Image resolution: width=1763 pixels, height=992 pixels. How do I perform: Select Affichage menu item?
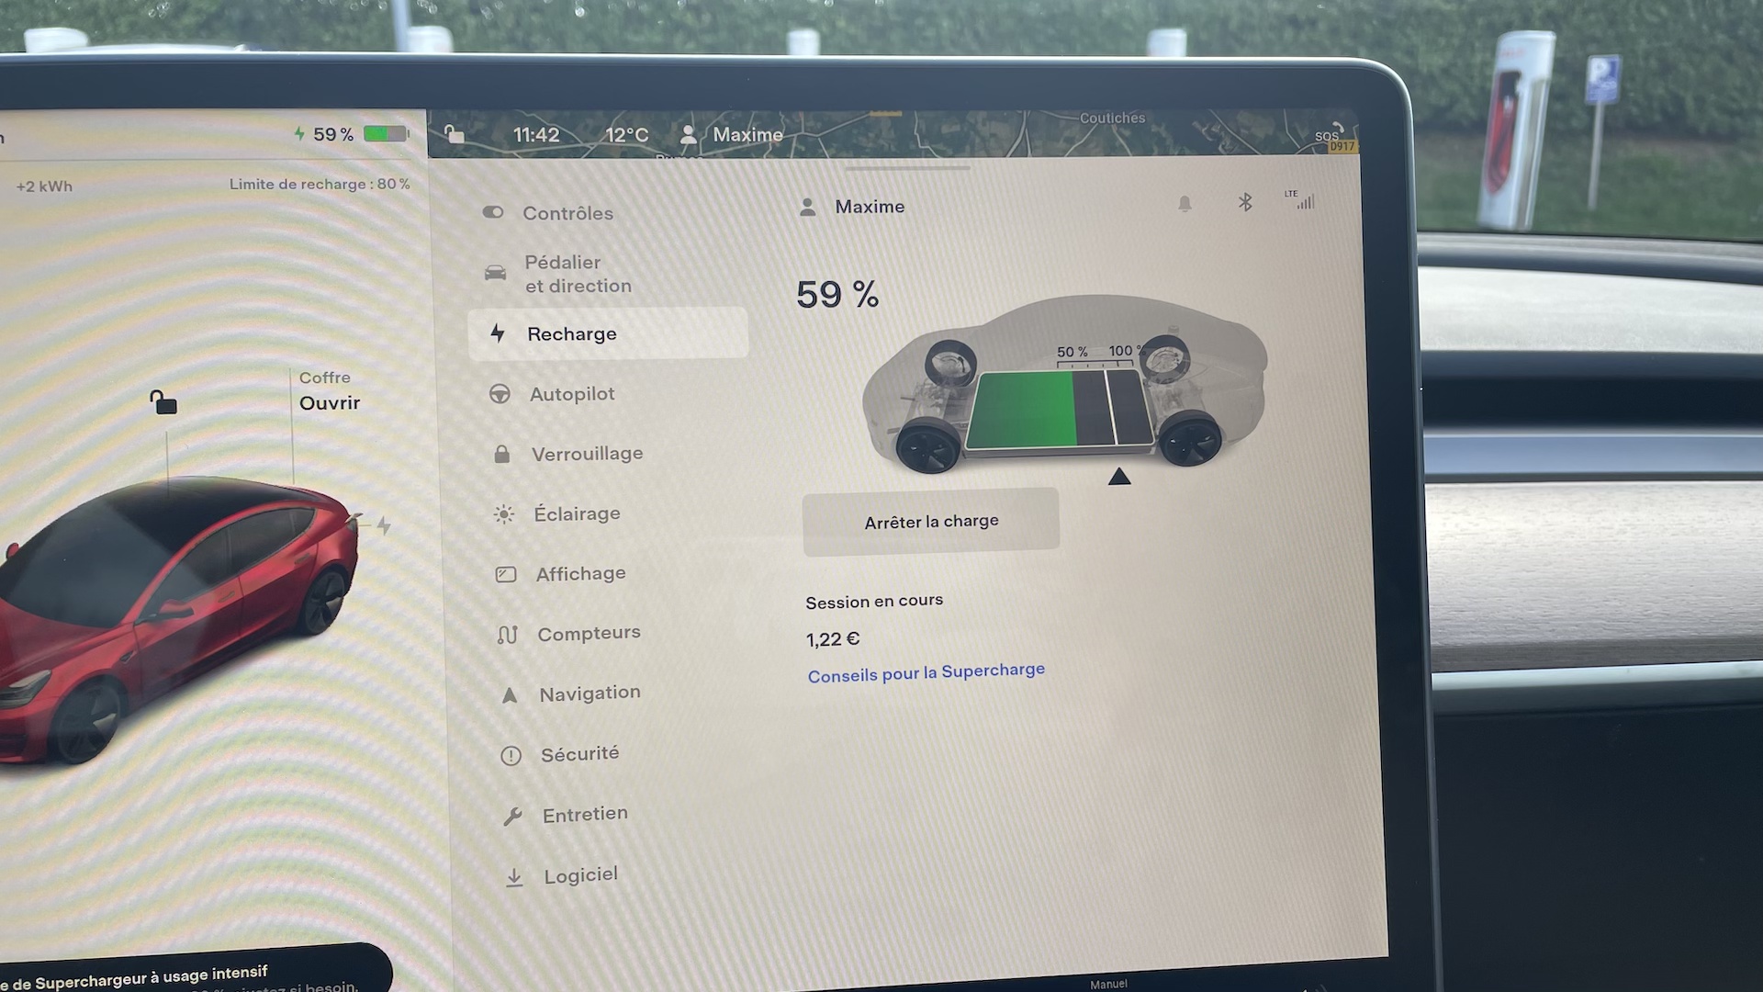click(581, 573)
